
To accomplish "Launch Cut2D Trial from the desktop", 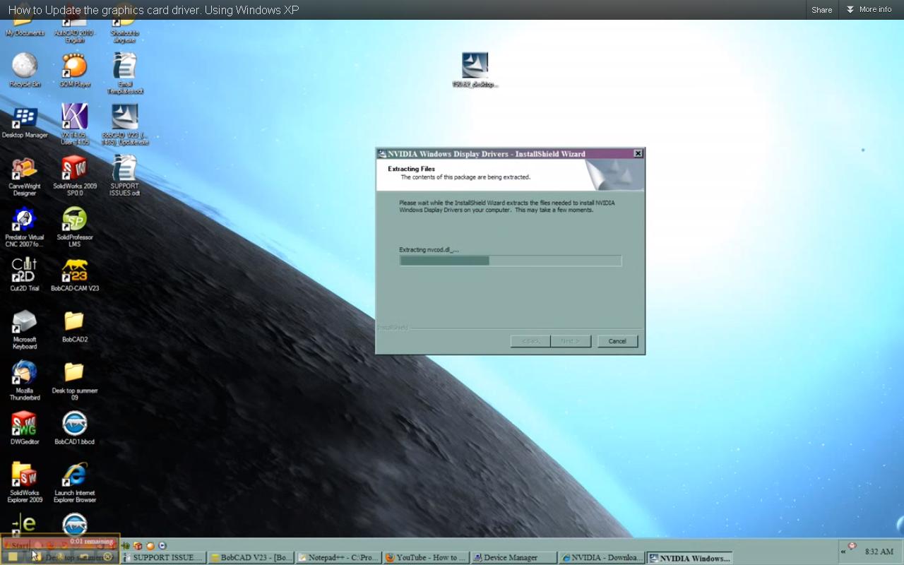I will [x=25, y=275].
